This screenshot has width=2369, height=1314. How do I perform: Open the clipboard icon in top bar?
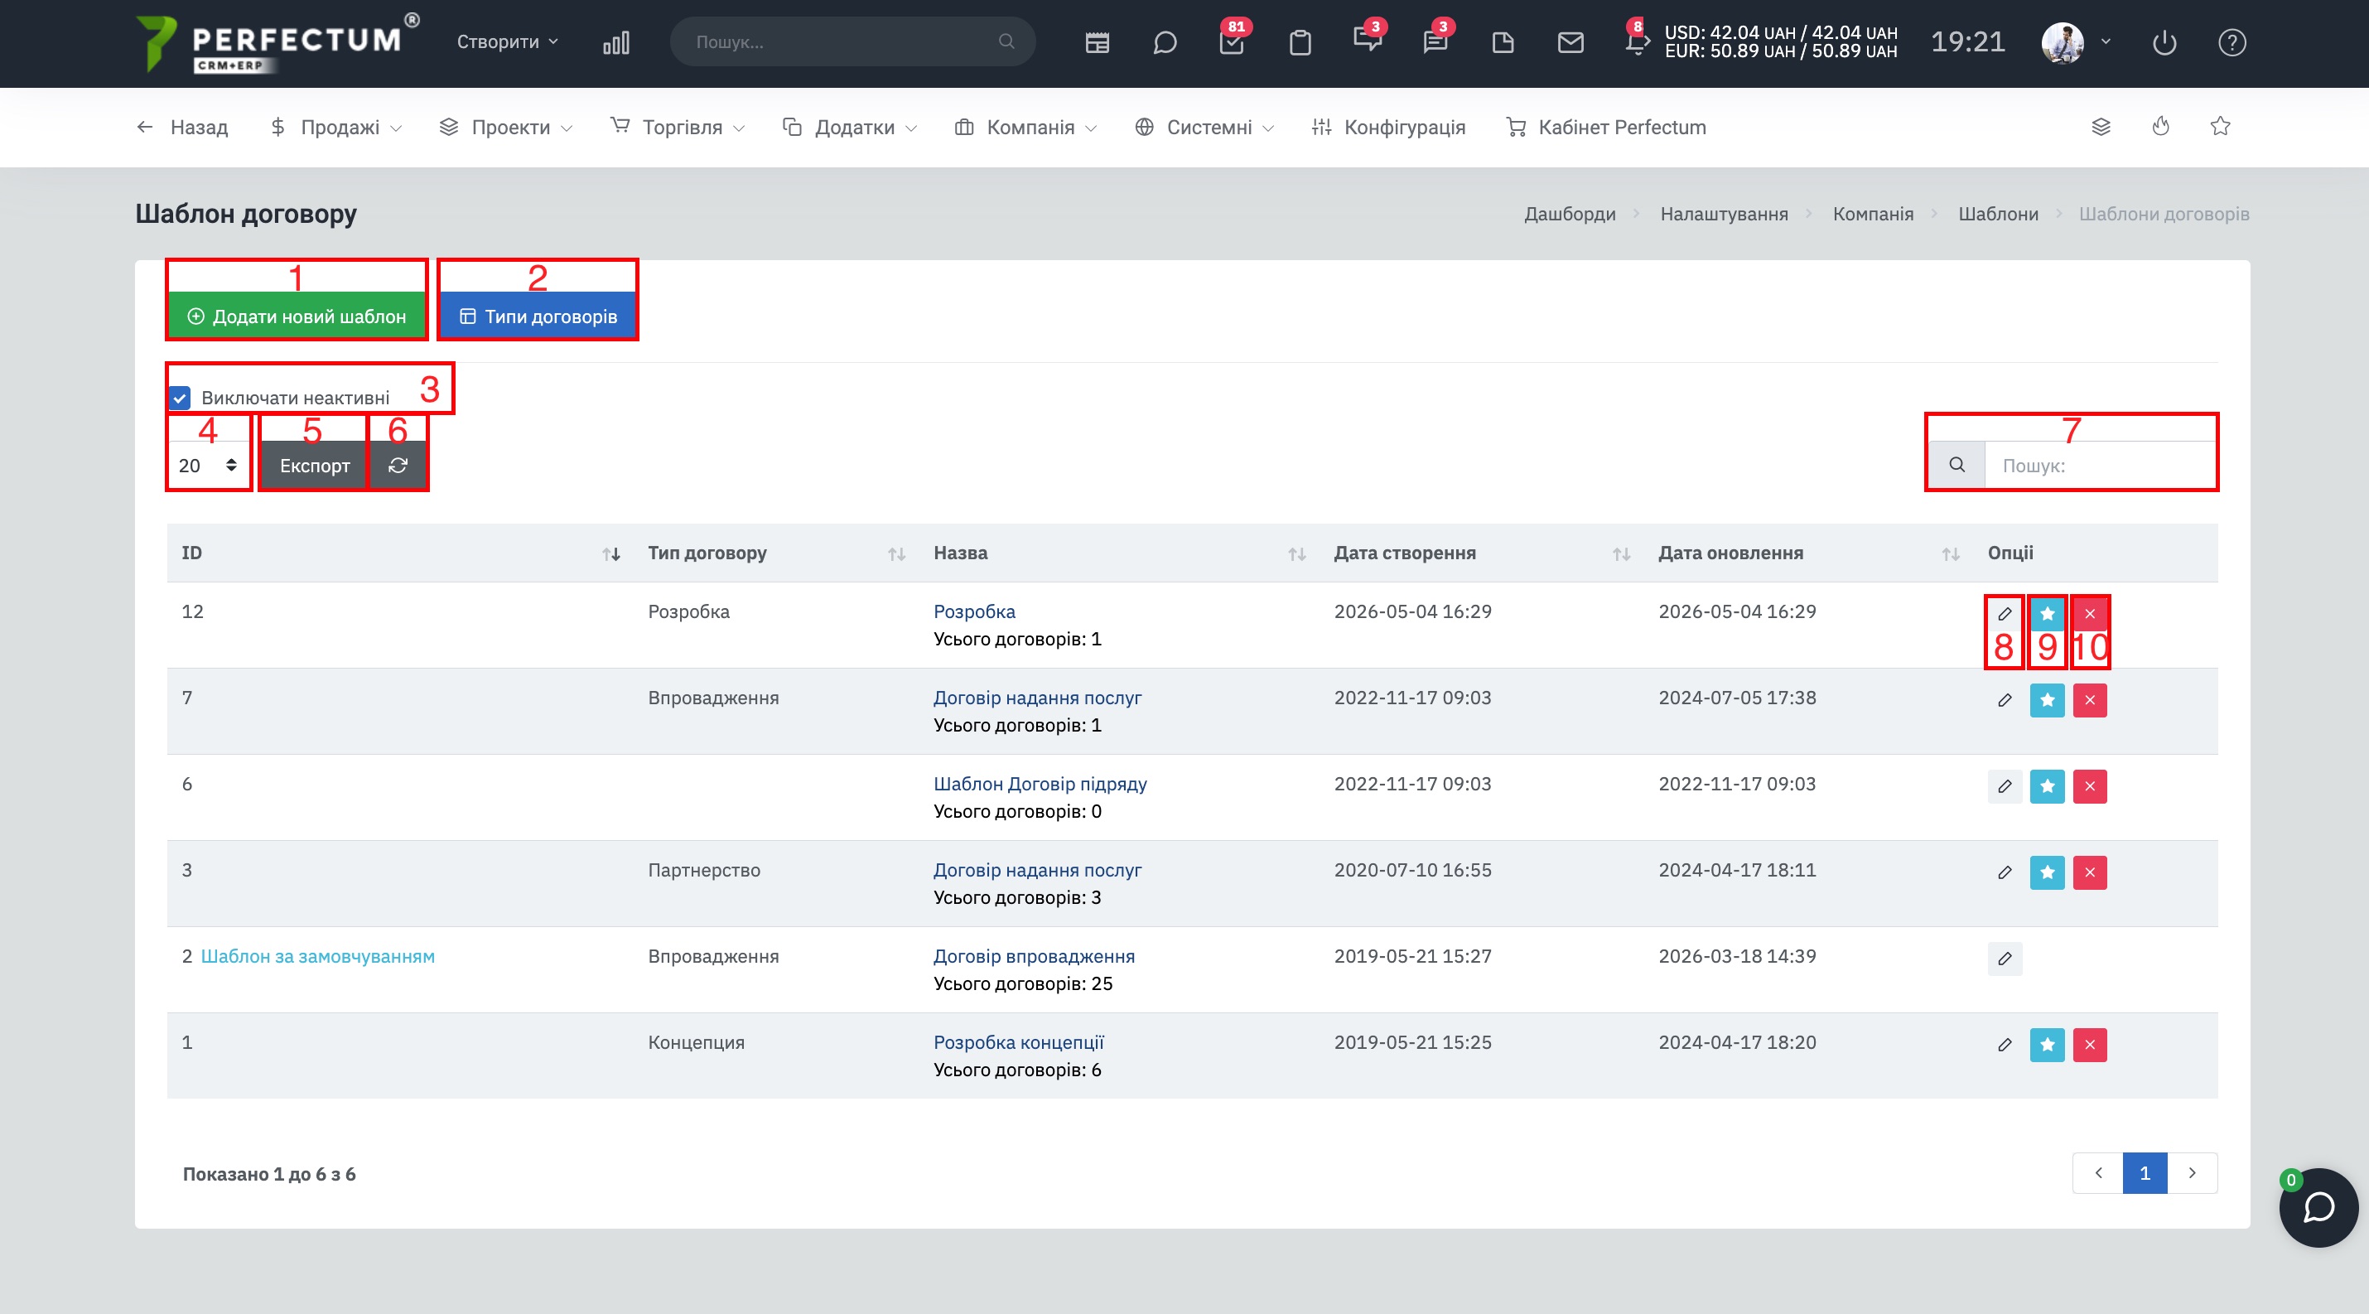tap(1300, 42)
